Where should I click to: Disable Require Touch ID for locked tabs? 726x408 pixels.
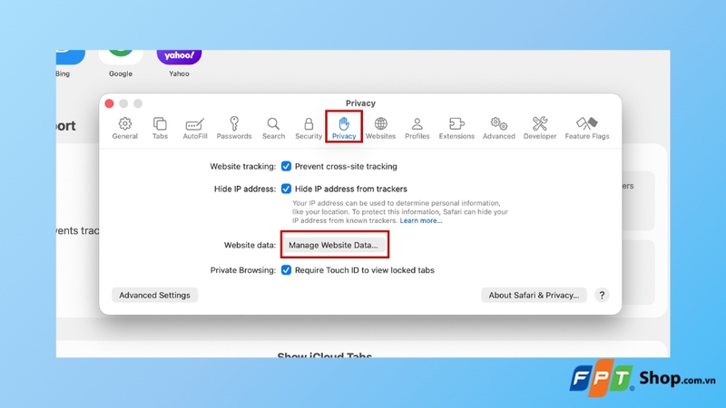click(286, 269)
